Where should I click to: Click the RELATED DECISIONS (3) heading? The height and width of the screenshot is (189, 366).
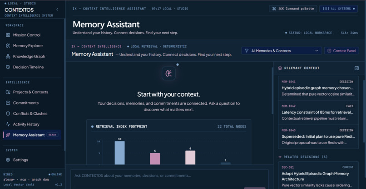(x=306, y=157)
